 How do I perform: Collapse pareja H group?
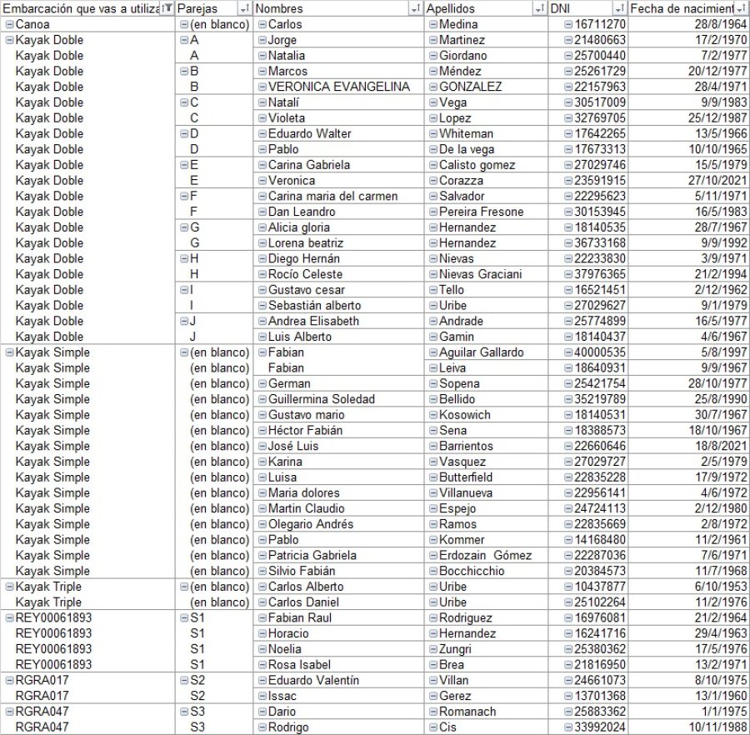(x=184, y=258)
